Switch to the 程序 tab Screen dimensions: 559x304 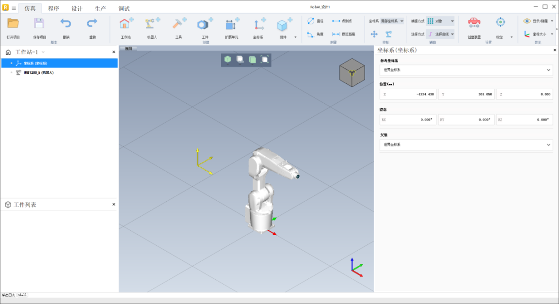53,8
